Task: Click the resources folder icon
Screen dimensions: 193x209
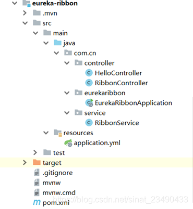Action: (x=58, y=133)
